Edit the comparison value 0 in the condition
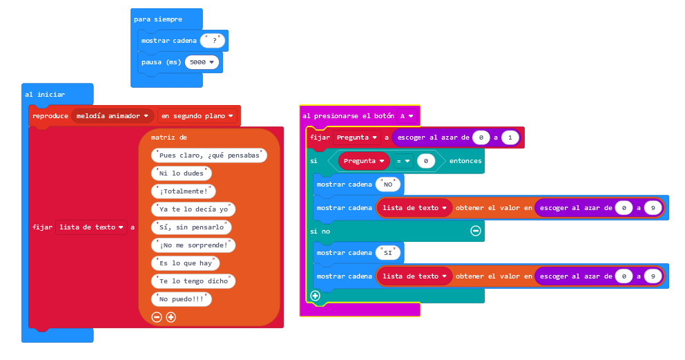The width and height of the screenshot is (685, 360). pos(426,161)
